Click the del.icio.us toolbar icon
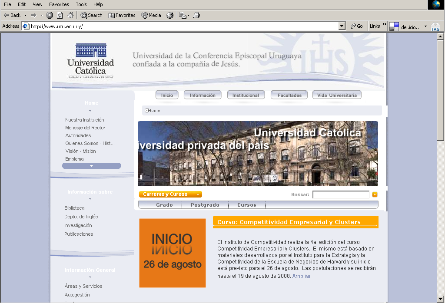 point(394,26)
